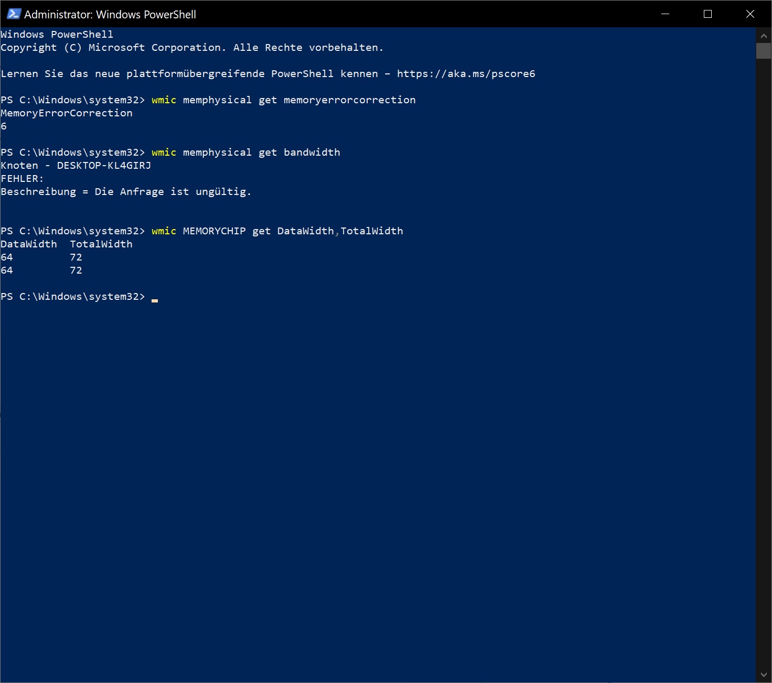Click the 'Windows PowerShell' banner first line
This screenshot has width=772, height=683.
[57, 35]
